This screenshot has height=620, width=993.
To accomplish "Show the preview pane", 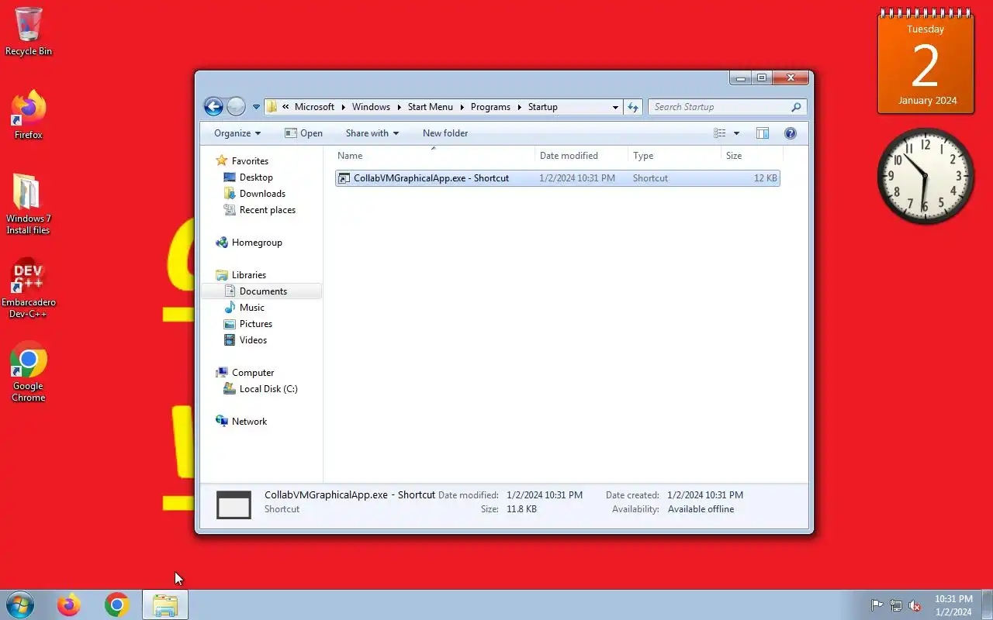I will click(x=763, y=133).
